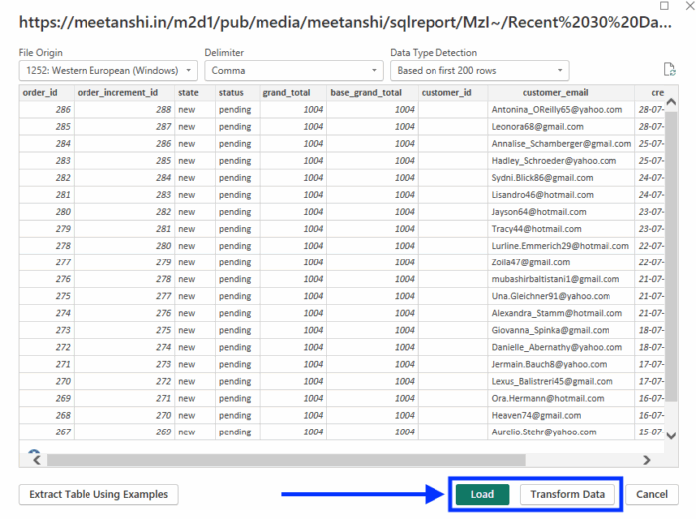The image size is (696, 519).
Task: Select the customer_email column header
Action: [x=561, y=92]
